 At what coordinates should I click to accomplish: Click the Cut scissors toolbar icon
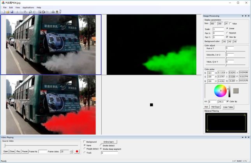click(17, 12)
